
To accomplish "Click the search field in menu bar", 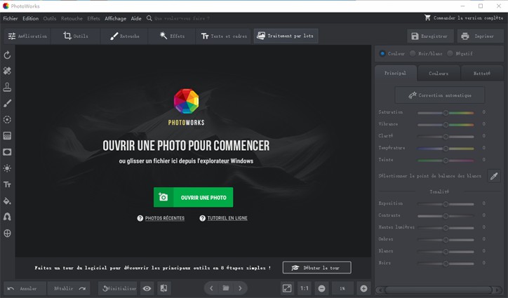I will [182, 18].
